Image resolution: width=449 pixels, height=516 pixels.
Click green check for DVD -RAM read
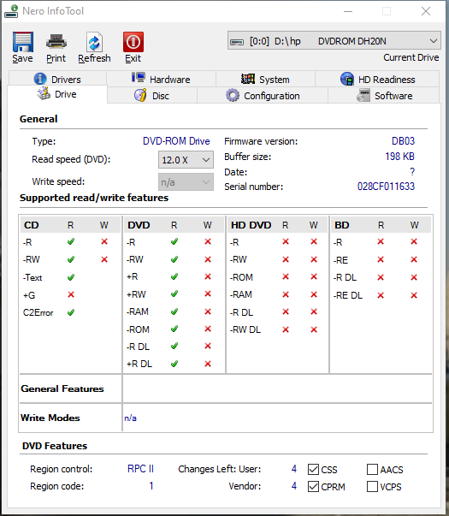[174, 311]
